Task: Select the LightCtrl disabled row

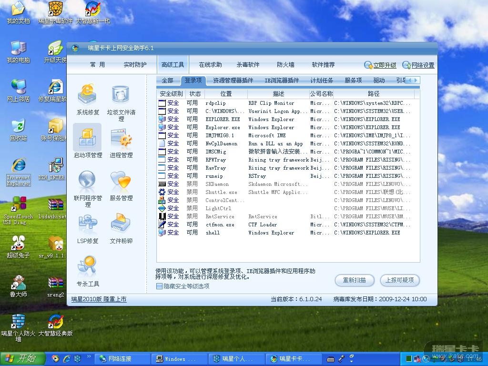Action: point(288,208)
